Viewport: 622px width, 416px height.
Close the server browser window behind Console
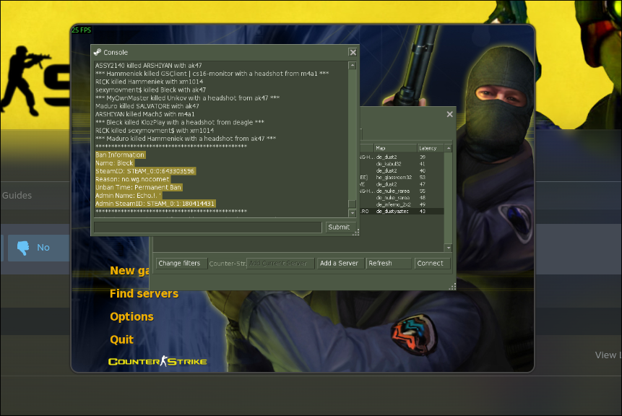(x=449, y=114)
